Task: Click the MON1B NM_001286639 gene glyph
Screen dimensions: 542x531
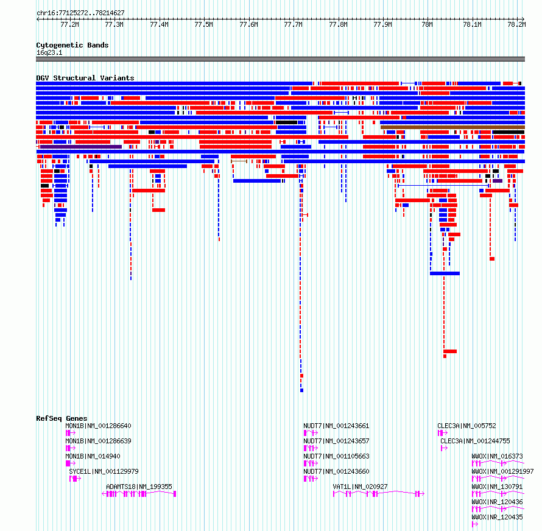Action: [x=71, y=448]
